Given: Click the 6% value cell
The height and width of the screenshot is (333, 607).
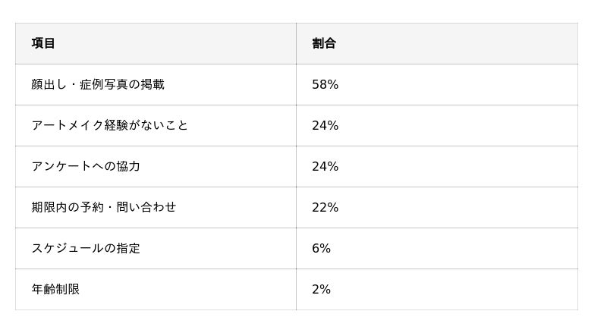Looking at the screenshot, I should [x=321, y=248].
